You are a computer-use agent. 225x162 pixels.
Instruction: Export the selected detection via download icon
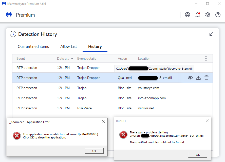coord(198,78)
